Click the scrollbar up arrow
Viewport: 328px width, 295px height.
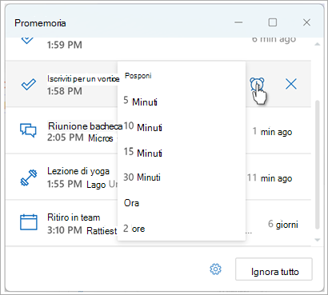(x=318, y=44)
